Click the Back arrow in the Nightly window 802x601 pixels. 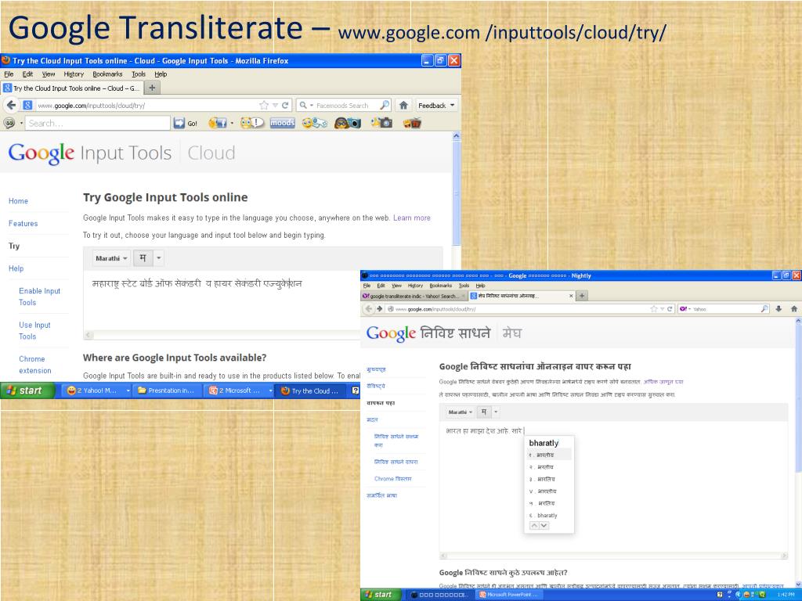coord(369,308)
